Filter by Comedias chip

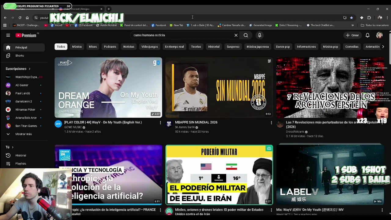point(352,47)
